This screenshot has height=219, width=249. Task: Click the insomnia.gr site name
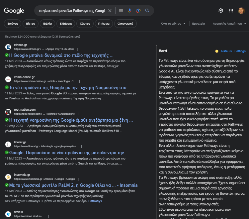pyautogui.click(x=22, y=175)
